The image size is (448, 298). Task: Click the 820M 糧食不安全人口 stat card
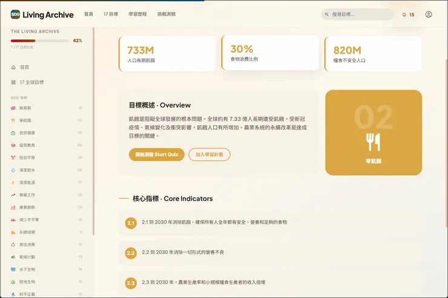[x=373, y=54]
